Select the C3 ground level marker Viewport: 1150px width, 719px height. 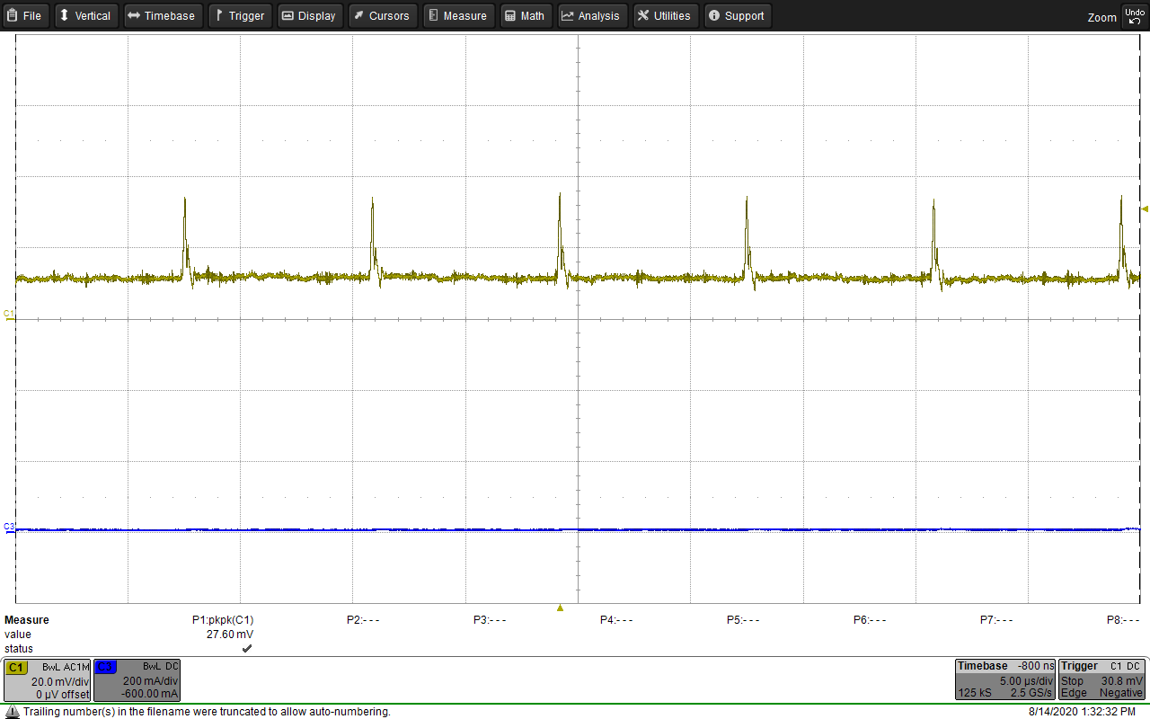pyautogui.click(x=9, y=528)
